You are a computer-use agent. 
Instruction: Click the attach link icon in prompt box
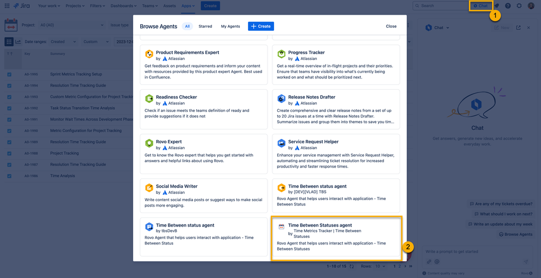(429, 261)
